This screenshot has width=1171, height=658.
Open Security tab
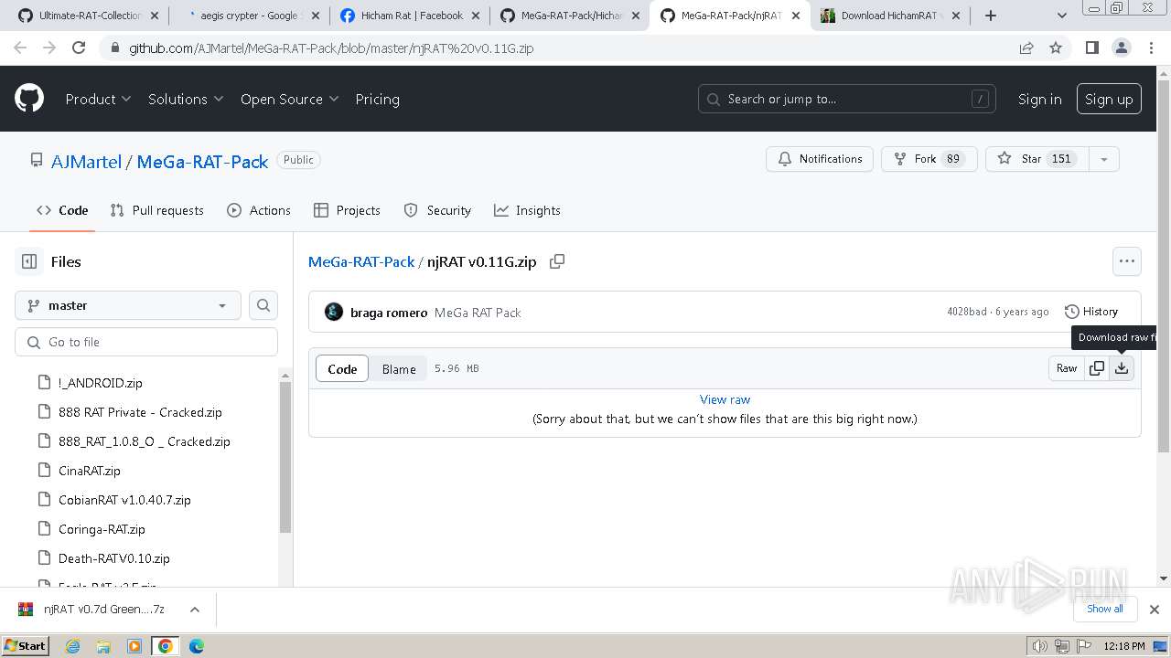(x=437, y=210)
